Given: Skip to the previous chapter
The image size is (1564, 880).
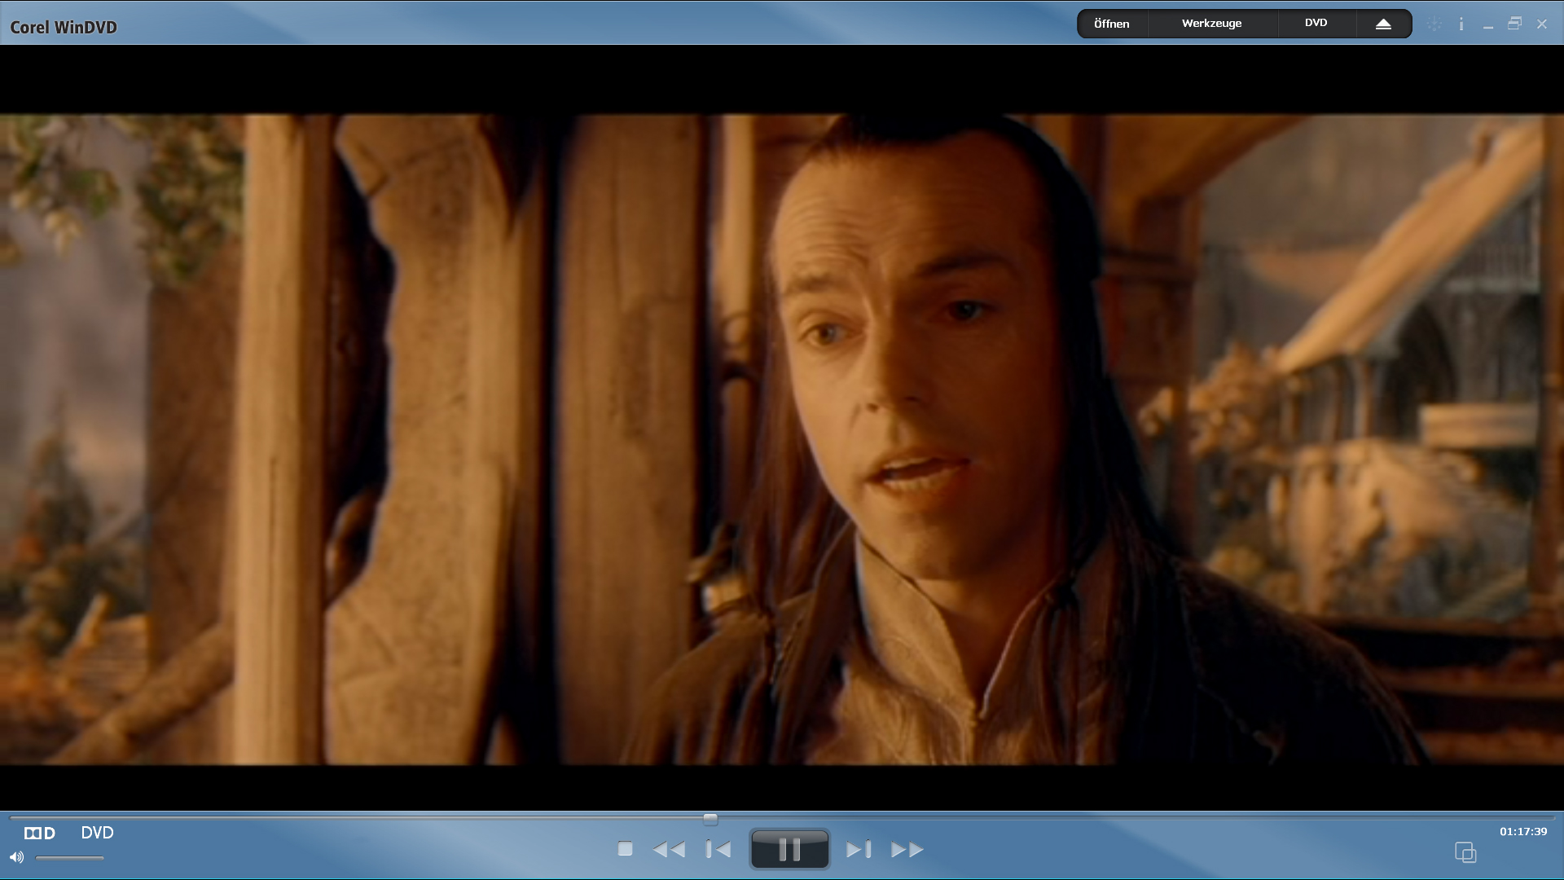Looking at the screenshot, I should click(718, 850).
